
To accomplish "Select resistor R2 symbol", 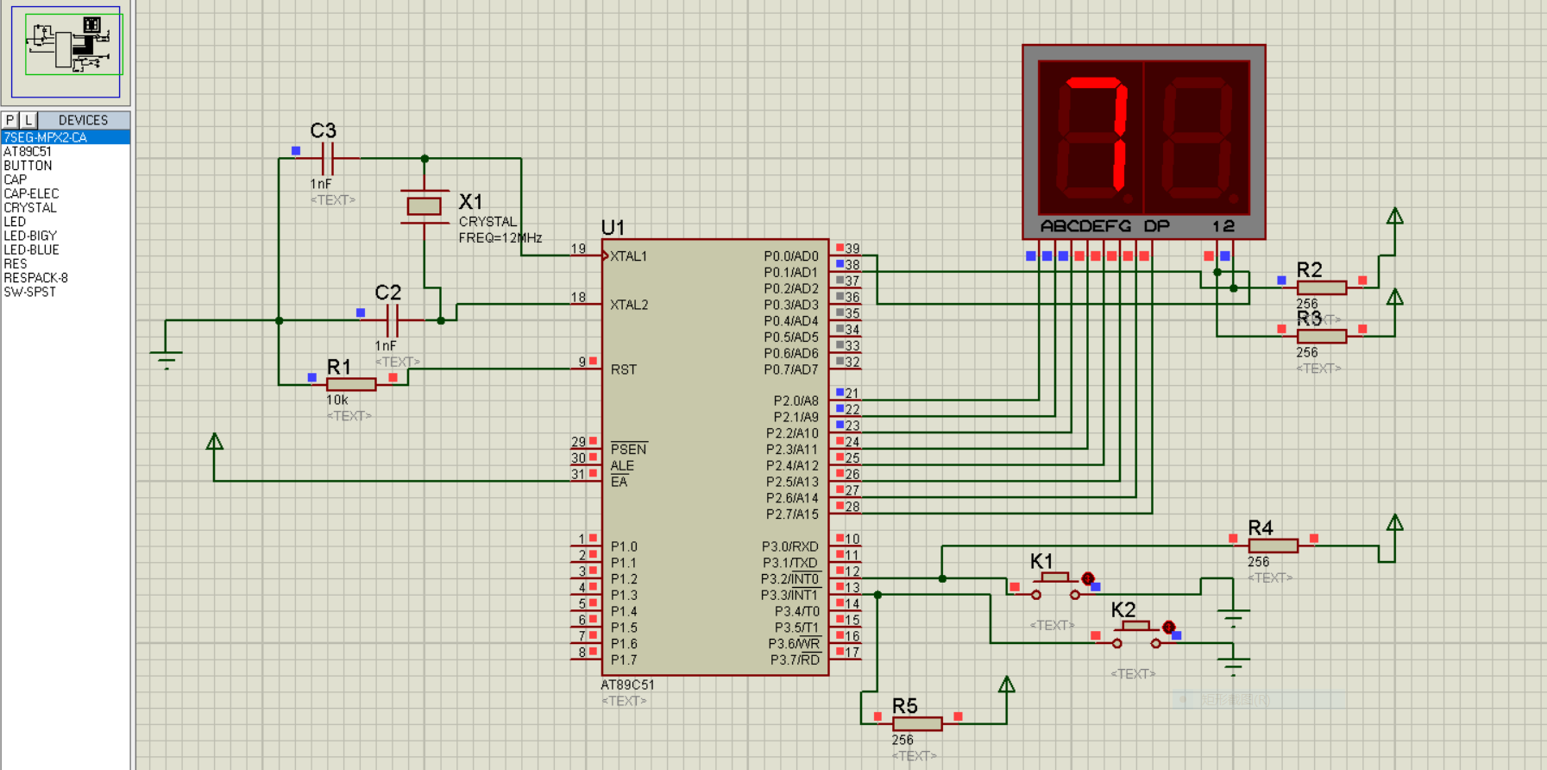I will click(x=1322, y=288).
